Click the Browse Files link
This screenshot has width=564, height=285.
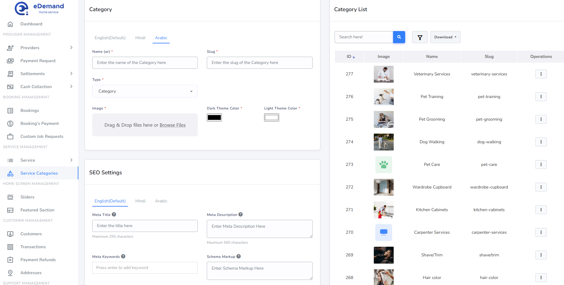172,125
